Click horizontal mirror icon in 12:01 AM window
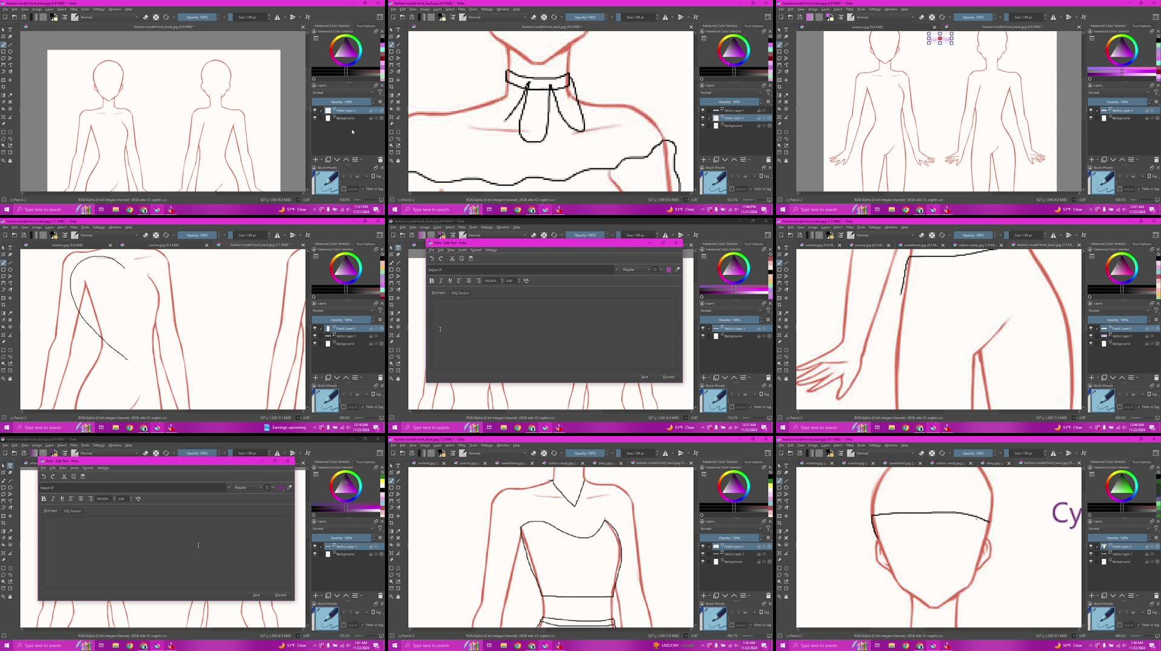Viewport: 1161px width, 651px height. [x=1054, y=17]
